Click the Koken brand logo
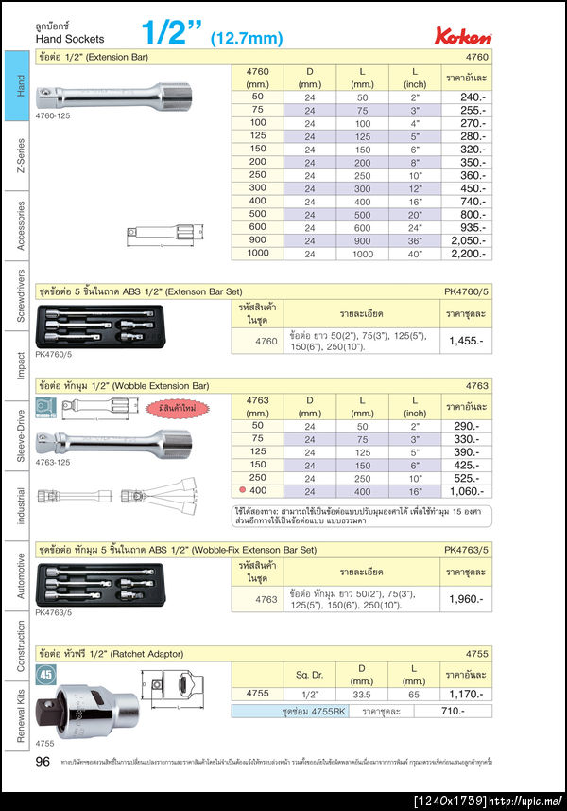 point(463,36)
